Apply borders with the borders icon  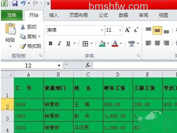tap(85, 44)
